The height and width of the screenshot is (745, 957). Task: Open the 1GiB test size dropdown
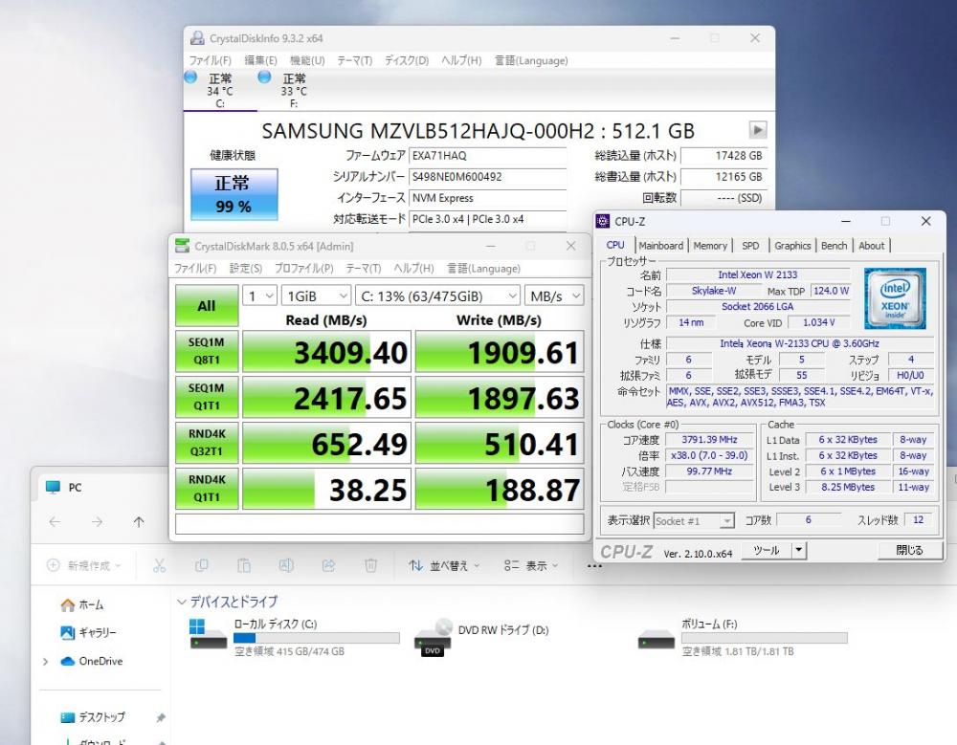(316, 296)
